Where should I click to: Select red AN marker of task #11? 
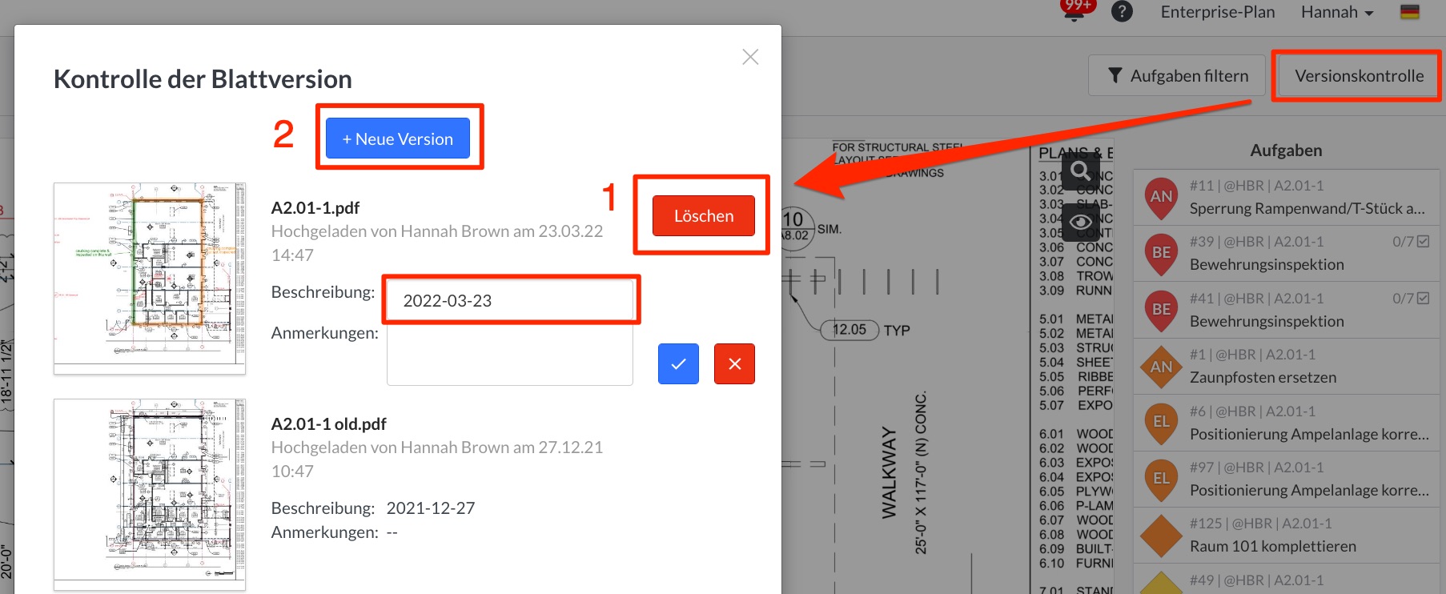pyautogui.click(x=1161, y=197)
